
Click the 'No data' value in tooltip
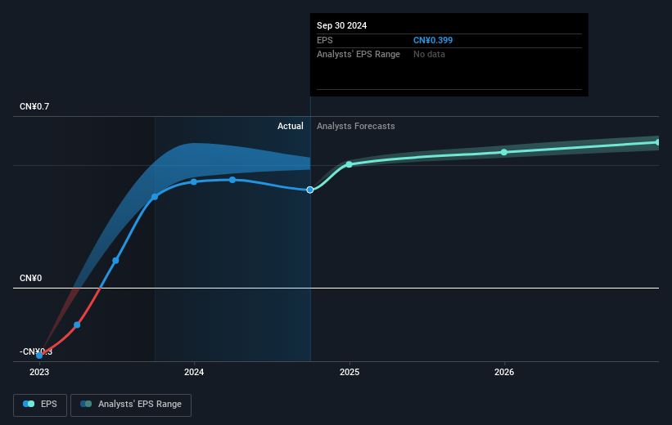429,55
